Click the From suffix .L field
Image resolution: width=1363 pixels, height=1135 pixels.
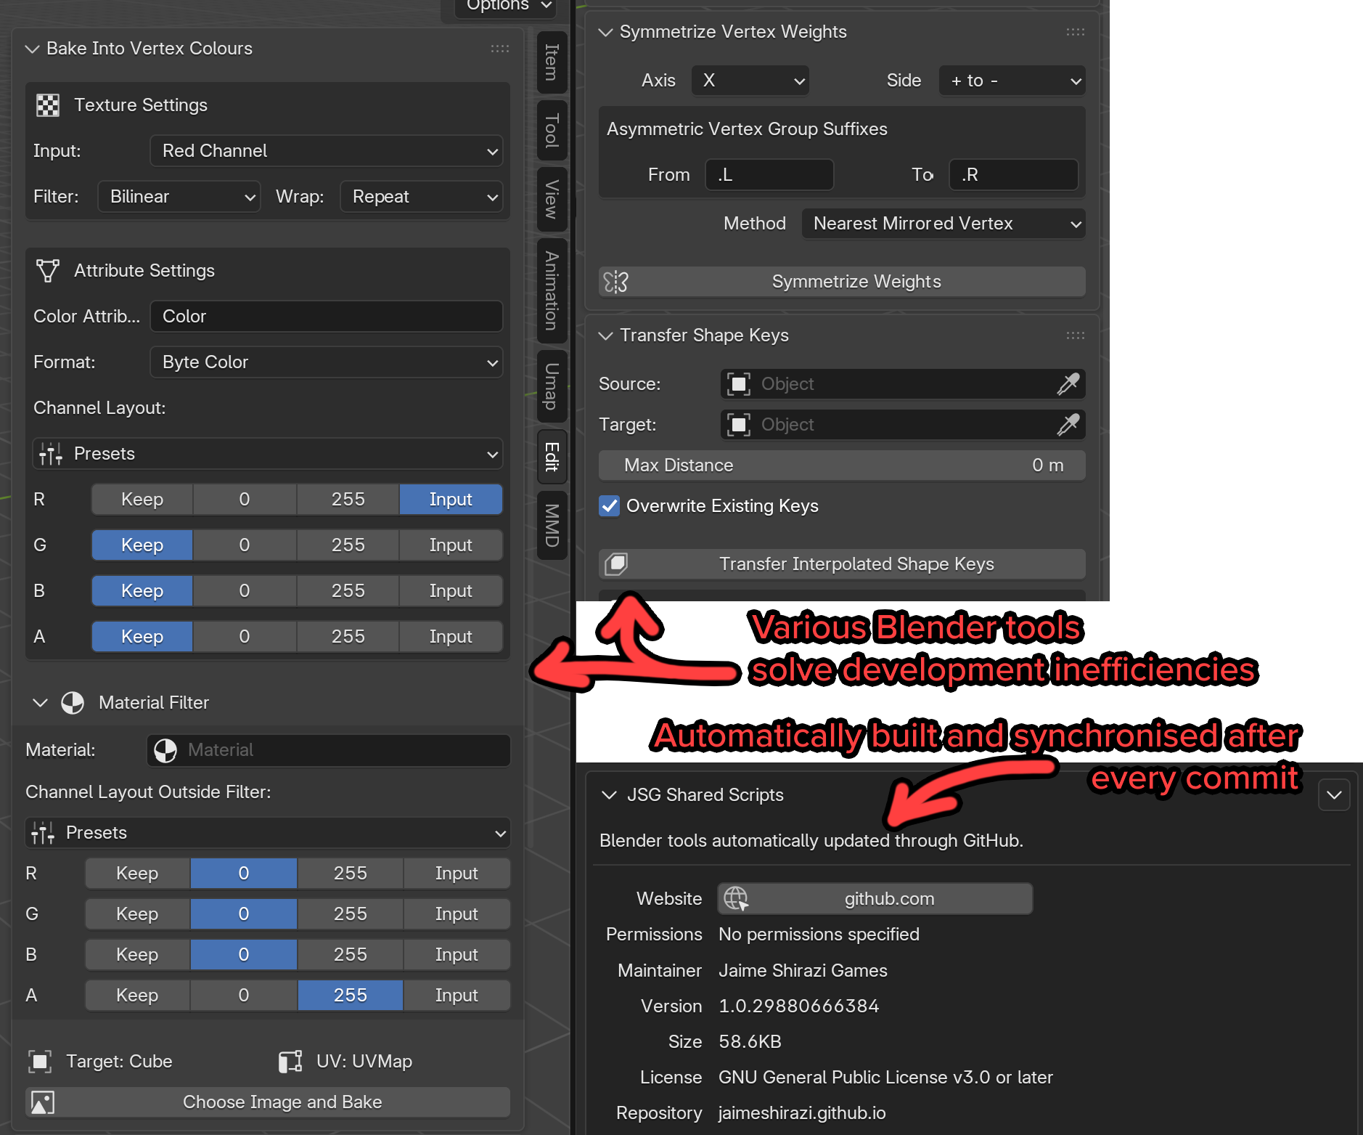[769, 175]
